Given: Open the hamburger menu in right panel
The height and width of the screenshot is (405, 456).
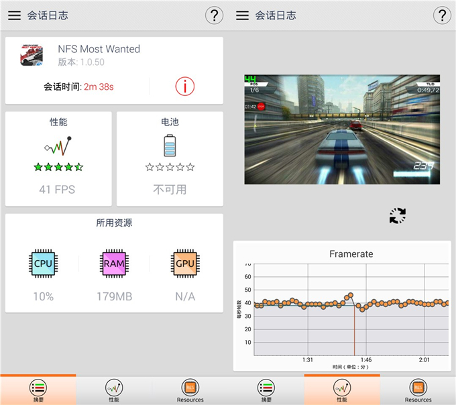Looking at the screenshot, I should (x=242, y=15).
